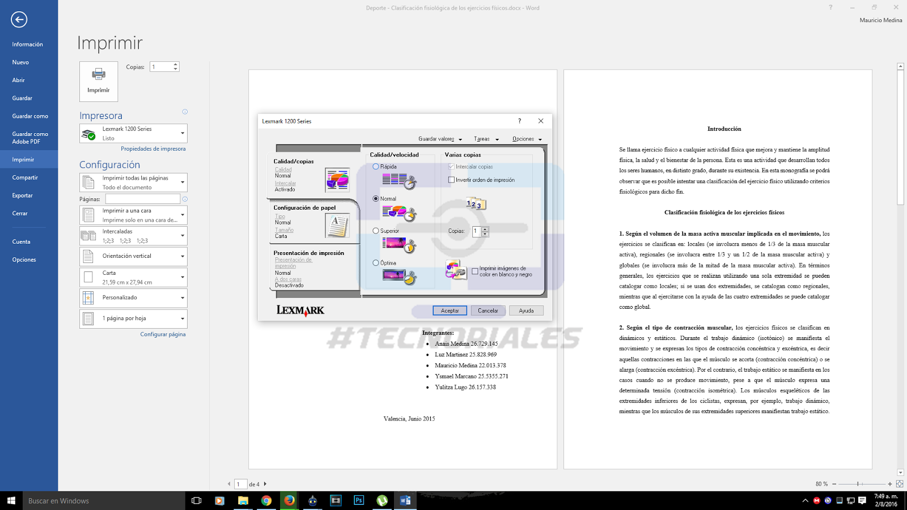Click the Páginas input field
907x510 pixels.
click(143, 199)
